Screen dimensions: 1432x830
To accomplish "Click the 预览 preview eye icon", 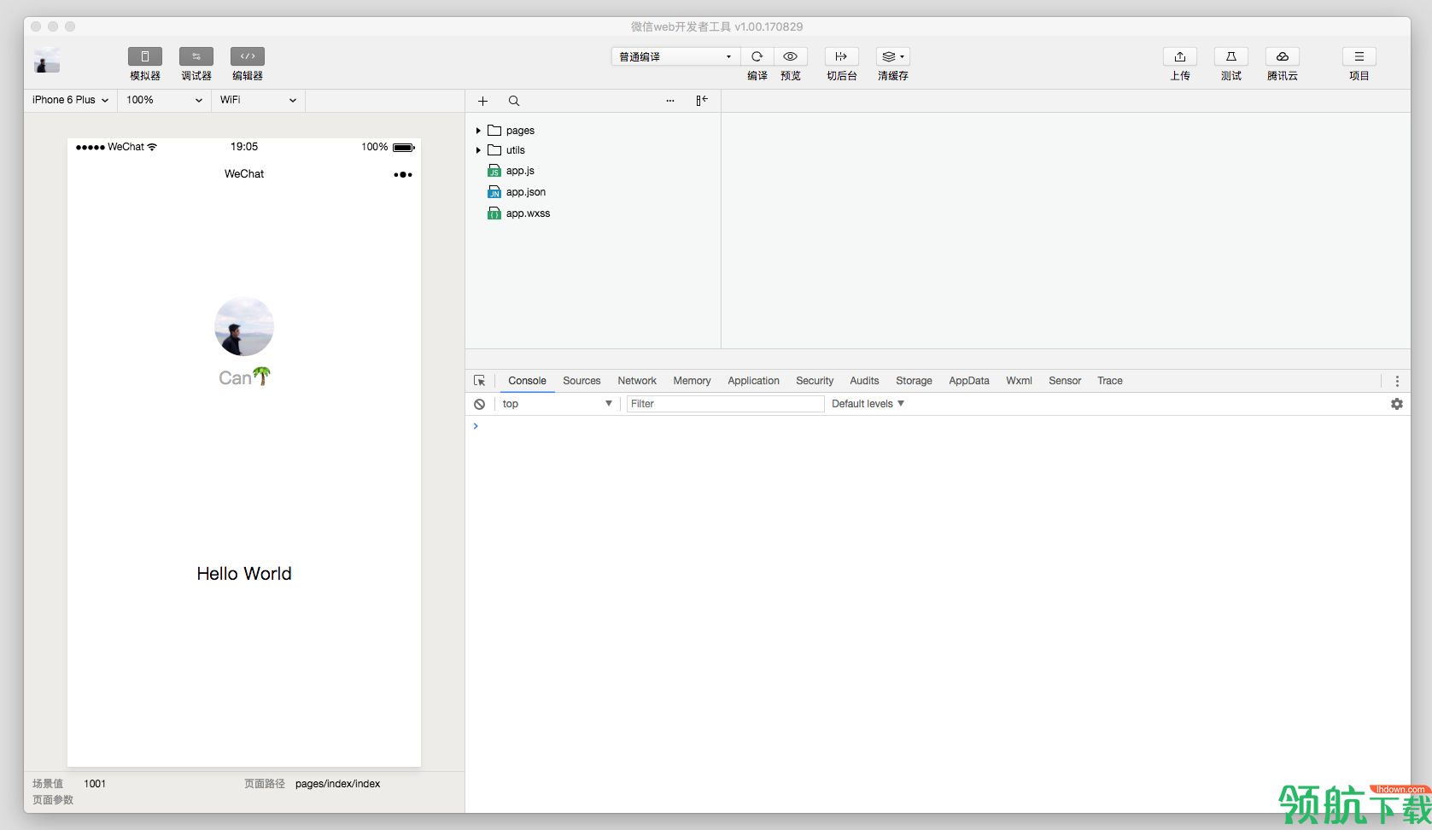I will tap(791, 56).
